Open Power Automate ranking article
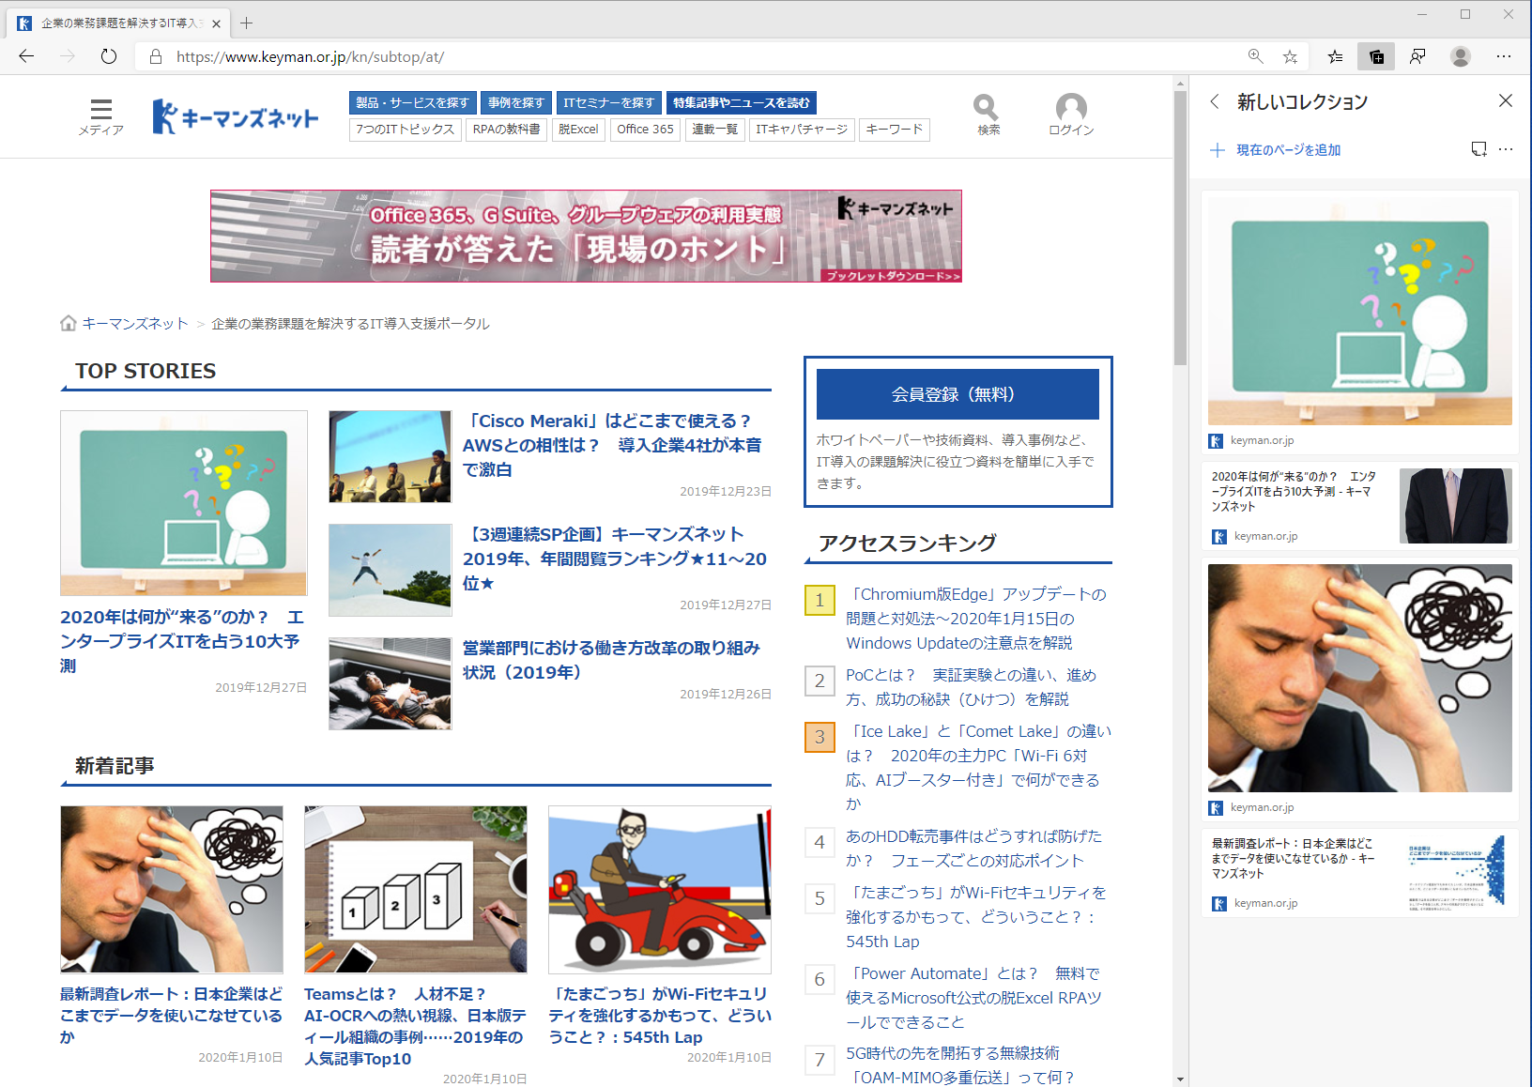 pyautogui.click(x=973, y=998)
